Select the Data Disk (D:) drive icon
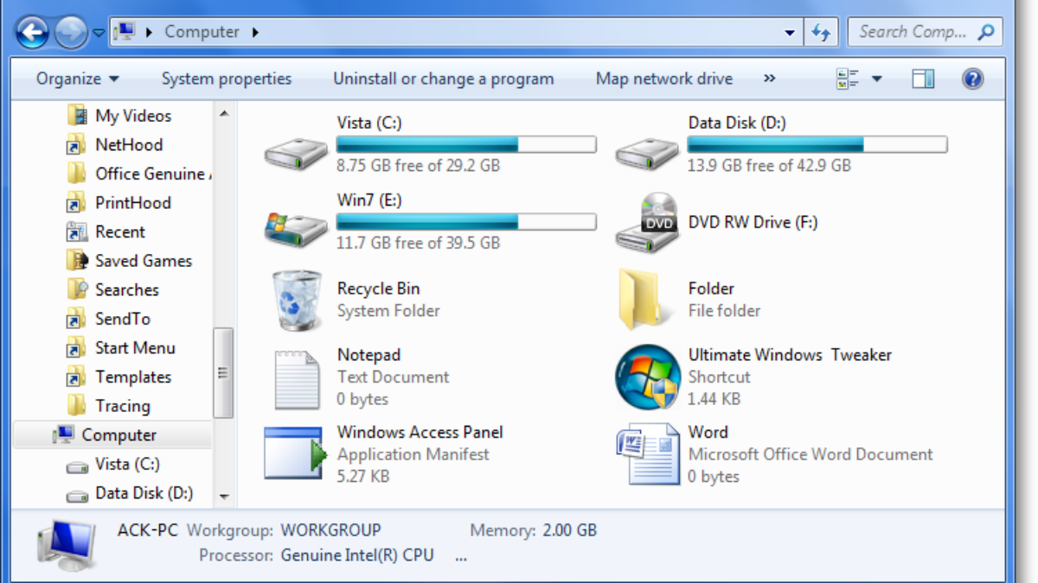This screenshot has width=1038, height=583. coord(647,154)
